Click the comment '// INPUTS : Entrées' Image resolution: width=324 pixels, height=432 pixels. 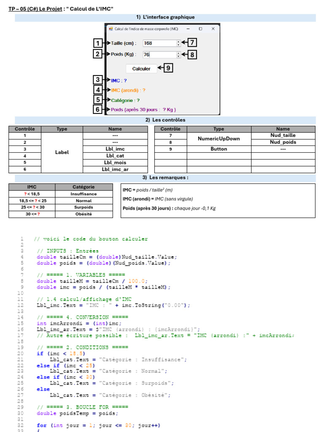(x=68, y=251)
